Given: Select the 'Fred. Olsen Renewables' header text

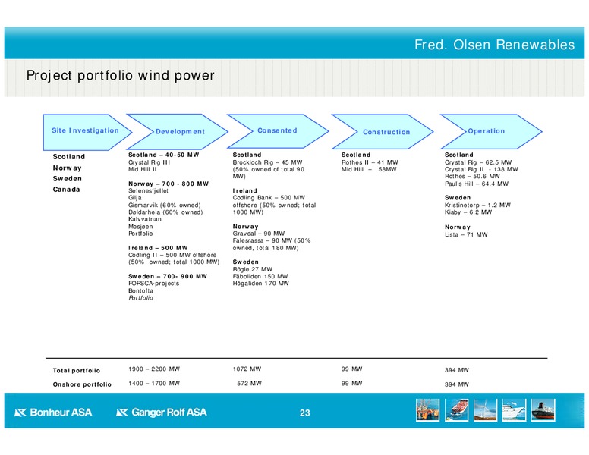Looking at the screenshot, I should tap(494, 45).
